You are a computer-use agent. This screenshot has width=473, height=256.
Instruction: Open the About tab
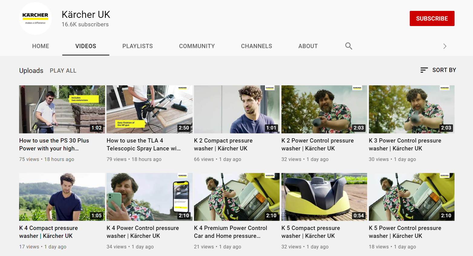coord(308,46)
